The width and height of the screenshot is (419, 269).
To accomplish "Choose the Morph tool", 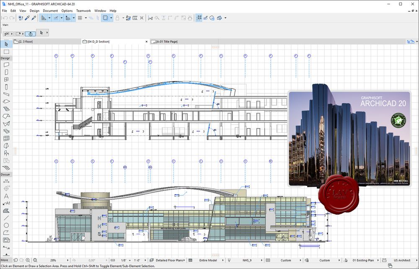I will [6, 146].
